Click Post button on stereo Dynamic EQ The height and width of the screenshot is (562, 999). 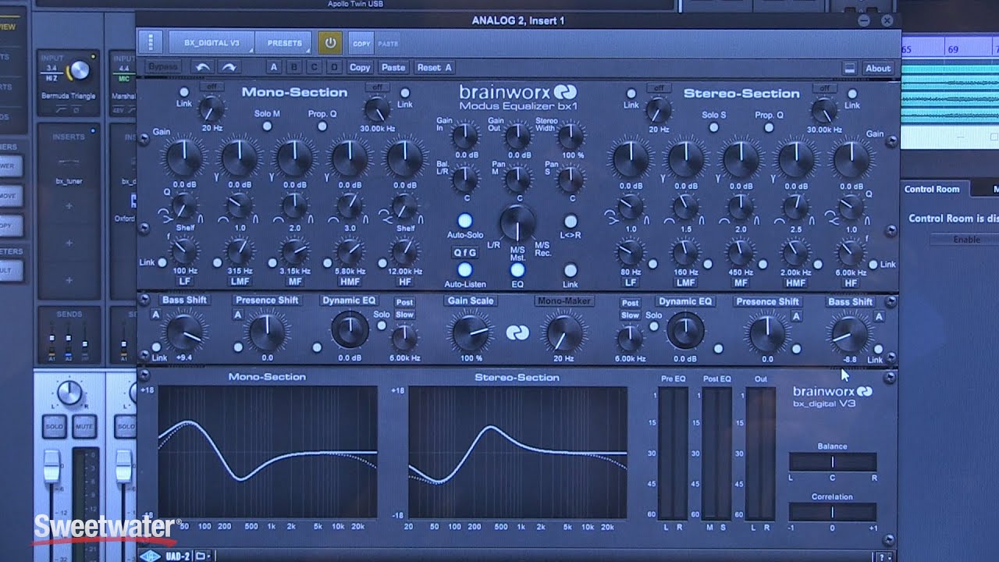pyautogui.click(x=630, y=303)
